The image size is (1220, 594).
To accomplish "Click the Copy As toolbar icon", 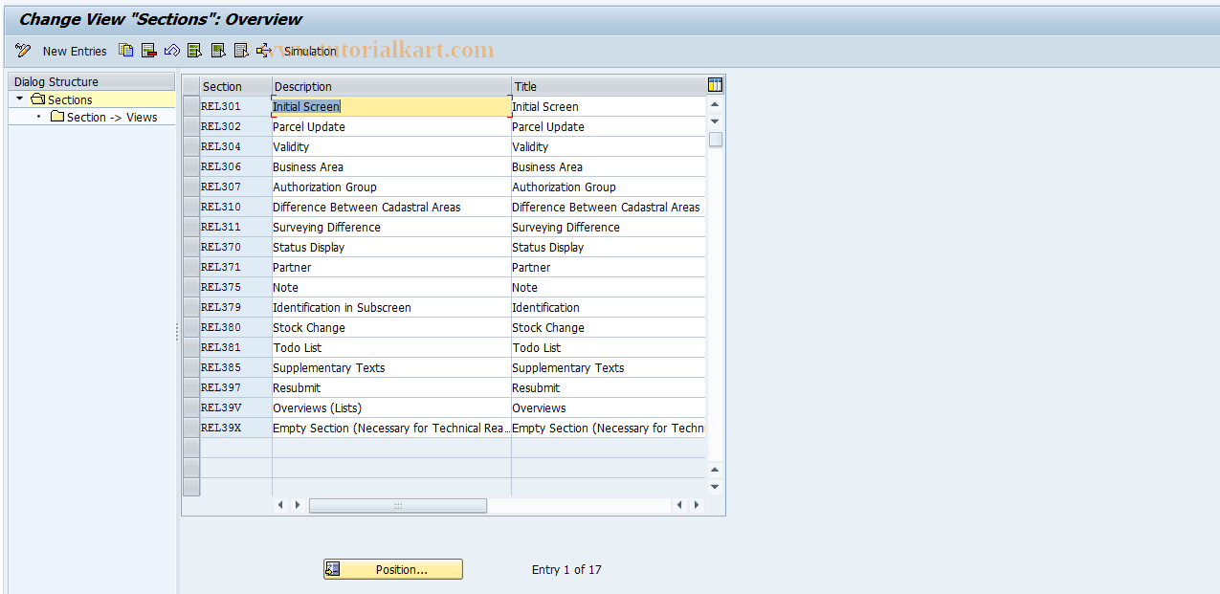I will (x=126, y=51).
